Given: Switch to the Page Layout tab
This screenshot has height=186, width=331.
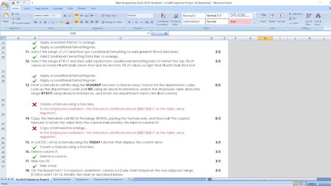Looking at the screenshot, I should click(41, 8).
